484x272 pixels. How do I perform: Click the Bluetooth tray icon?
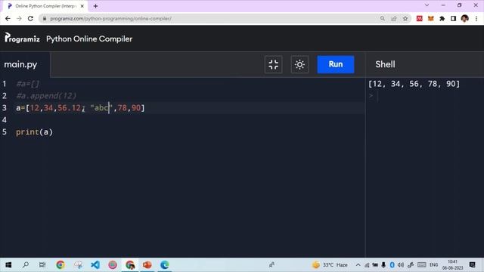[x=392, y=264]
